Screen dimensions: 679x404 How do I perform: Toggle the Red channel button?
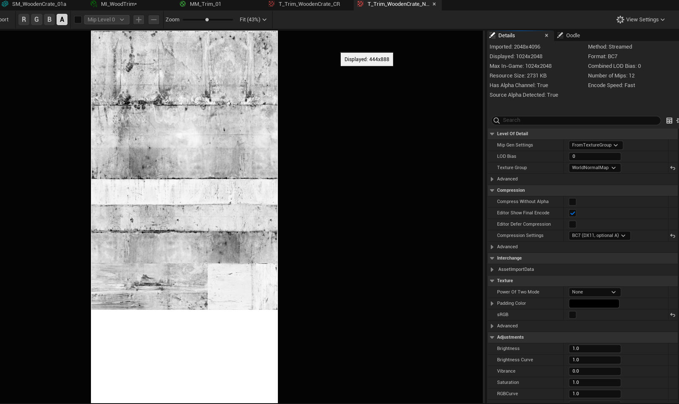pyautogui.click(x=24, y=20)
